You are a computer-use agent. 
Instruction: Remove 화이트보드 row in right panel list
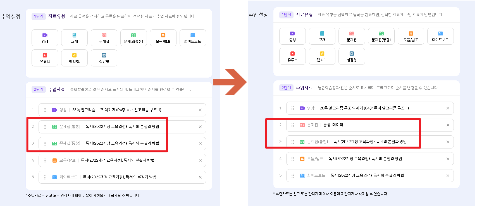(448, 176)
